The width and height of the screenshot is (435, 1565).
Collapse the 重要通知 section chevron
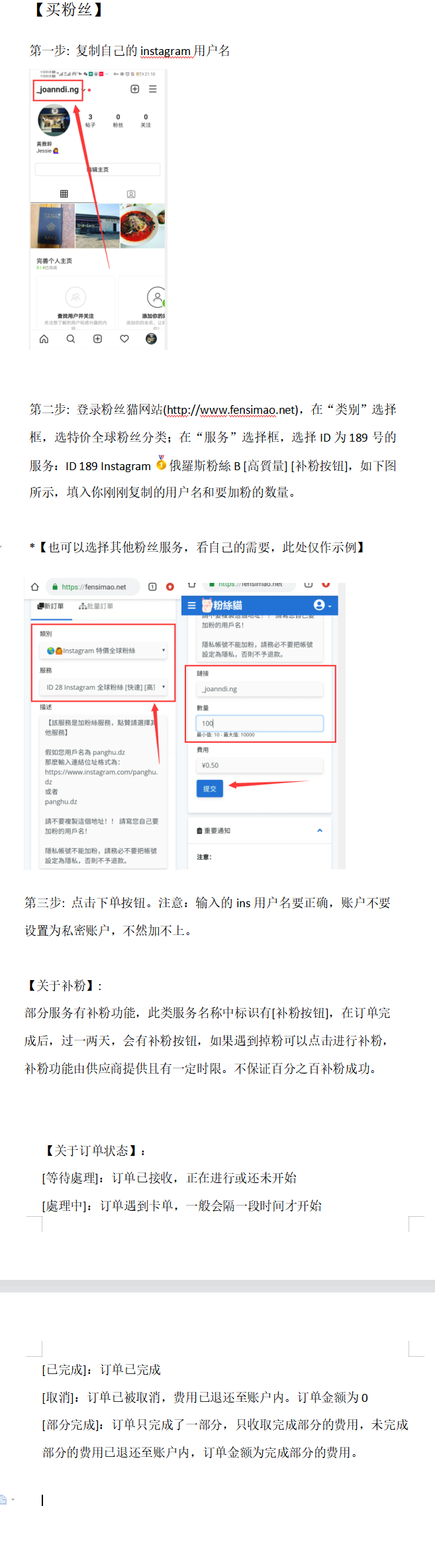(x=320, y=830)
